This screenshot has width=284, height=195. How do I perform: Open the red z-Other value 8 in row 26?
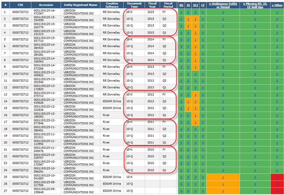(277, 184)
